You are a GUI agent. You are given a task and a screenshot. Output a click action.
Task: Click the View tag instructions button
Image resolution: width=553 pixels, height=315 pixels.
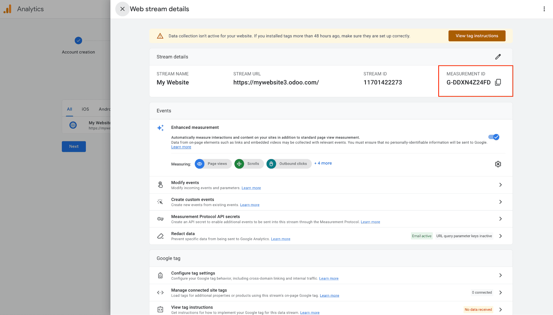pyautogui.click(x=477, y=36)
